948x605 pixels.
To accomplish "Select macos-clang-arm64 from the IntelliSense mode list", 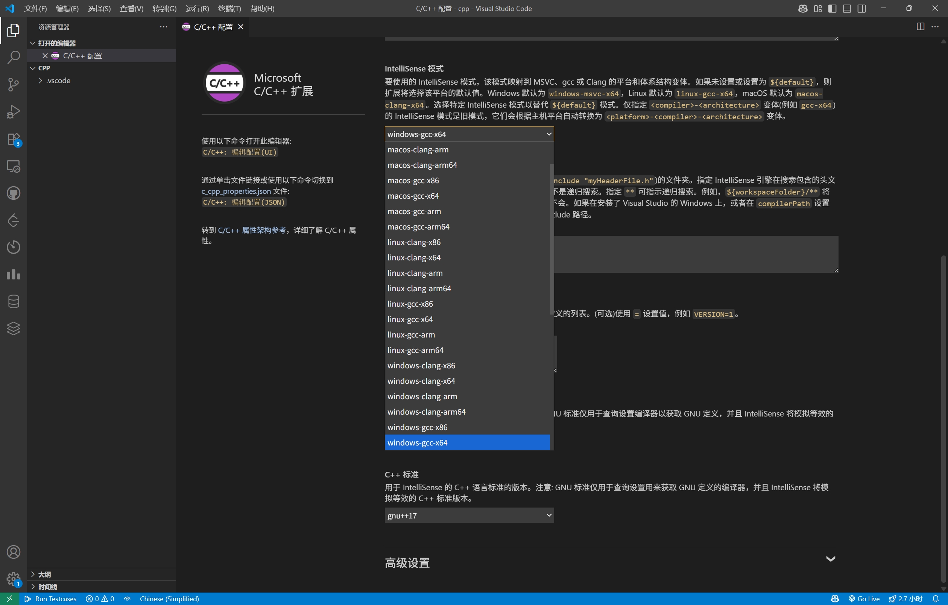I will pos(422,165).
